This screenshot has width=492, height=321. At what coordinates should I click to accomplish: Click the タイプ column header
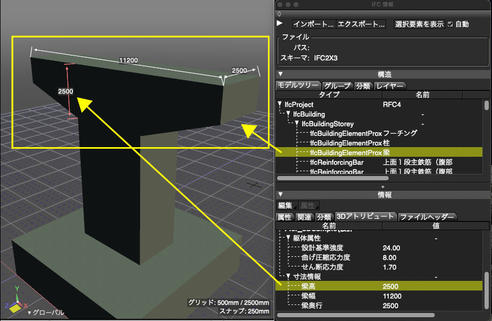click(329, 95)
